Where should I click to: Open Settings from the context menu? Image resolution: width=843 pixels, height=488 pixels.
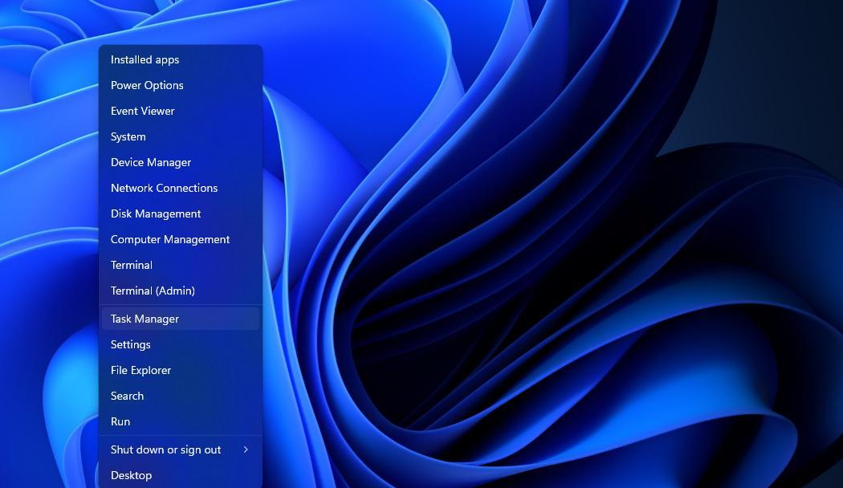pos(181,344)
